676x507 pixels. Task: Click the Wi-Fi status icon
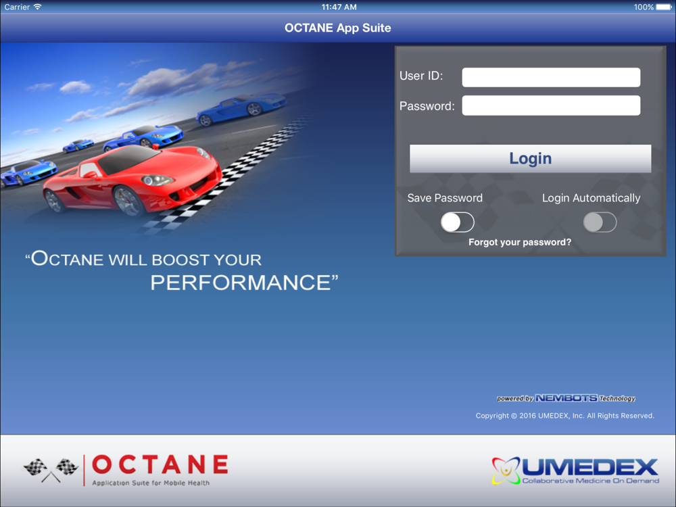click(37, 7)
